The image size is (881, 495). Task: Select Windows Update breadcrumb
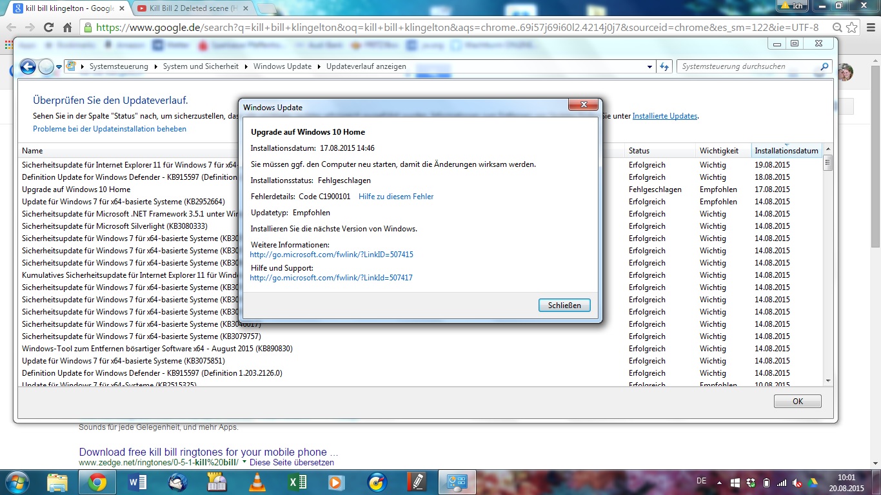click(282, 66)
